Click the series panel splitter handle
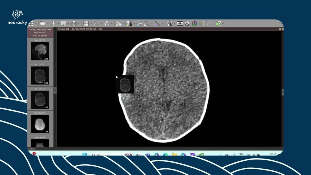Viewport: 311px width, 175px height. tap(55, 91)
